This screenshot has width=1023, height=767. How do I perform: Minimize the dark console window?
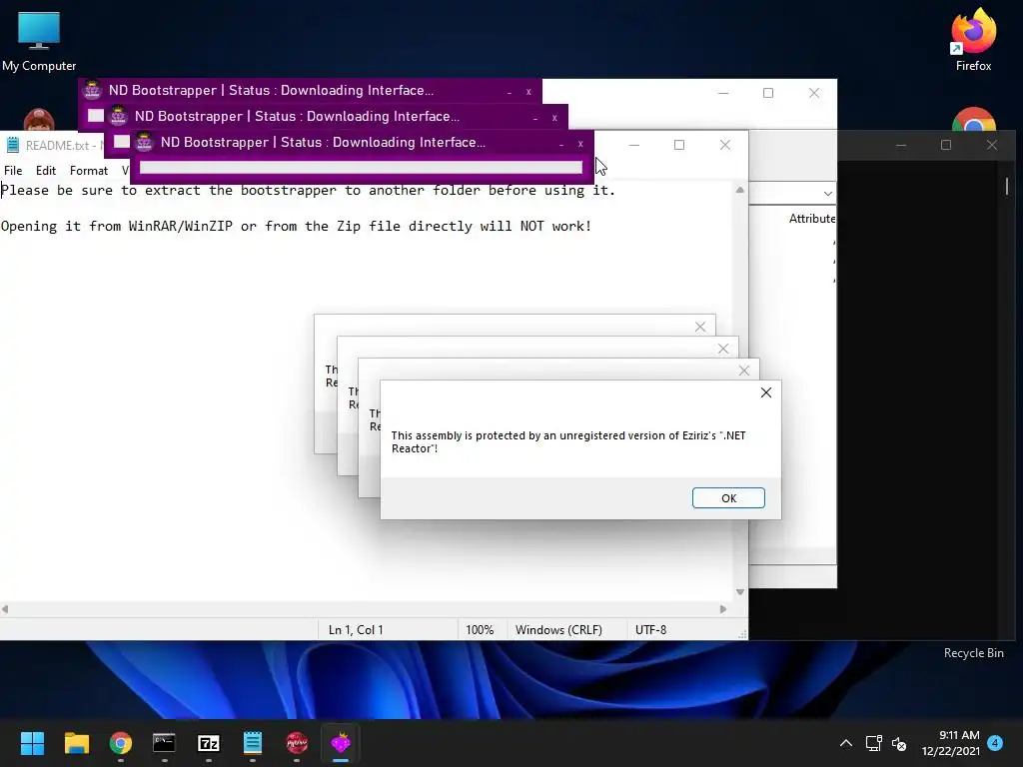click(901, 145)
